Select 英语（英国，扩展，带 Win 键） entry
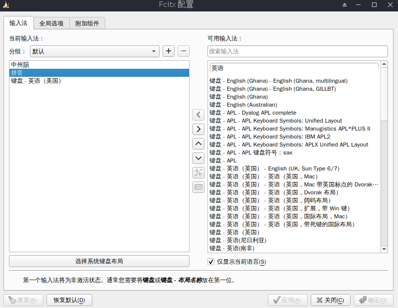The width and height of the screenshot is (398, 308). point(294,208)
